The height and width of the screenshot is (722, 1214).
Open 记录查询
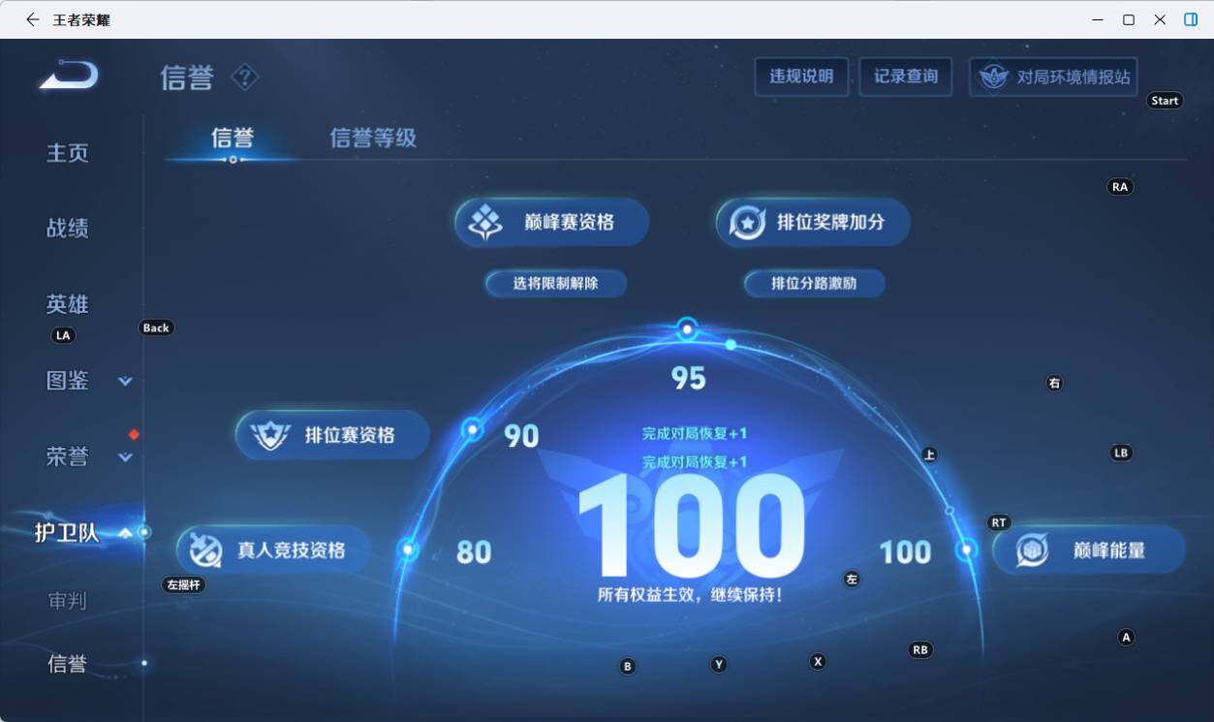pos(905,77)
